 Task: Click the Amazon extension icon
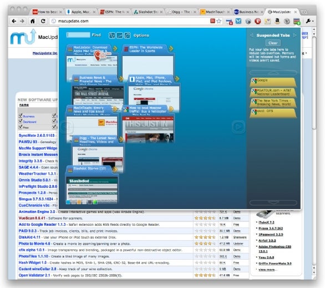coord(277,21)
